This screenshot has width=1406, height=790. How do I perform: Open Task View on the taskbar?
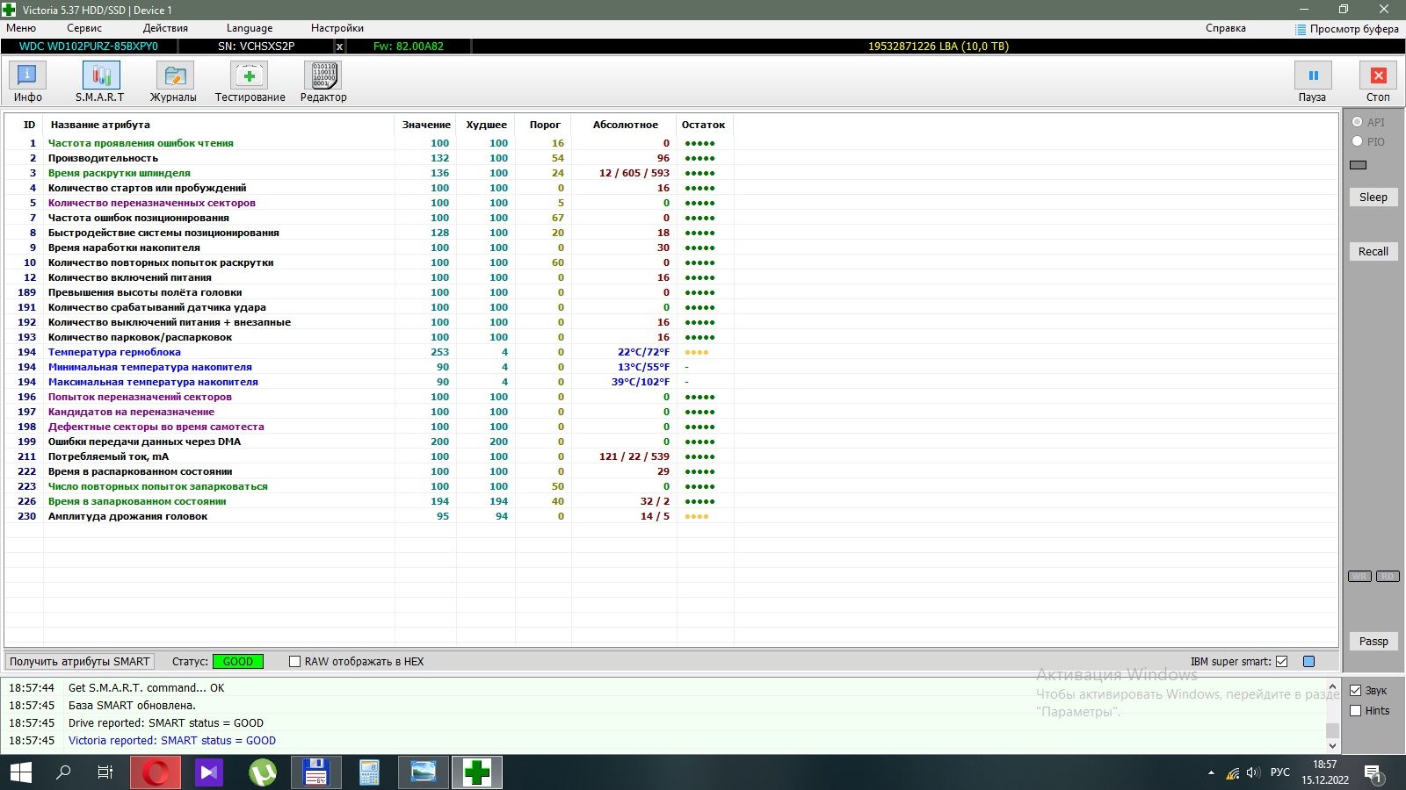point(105,772)
